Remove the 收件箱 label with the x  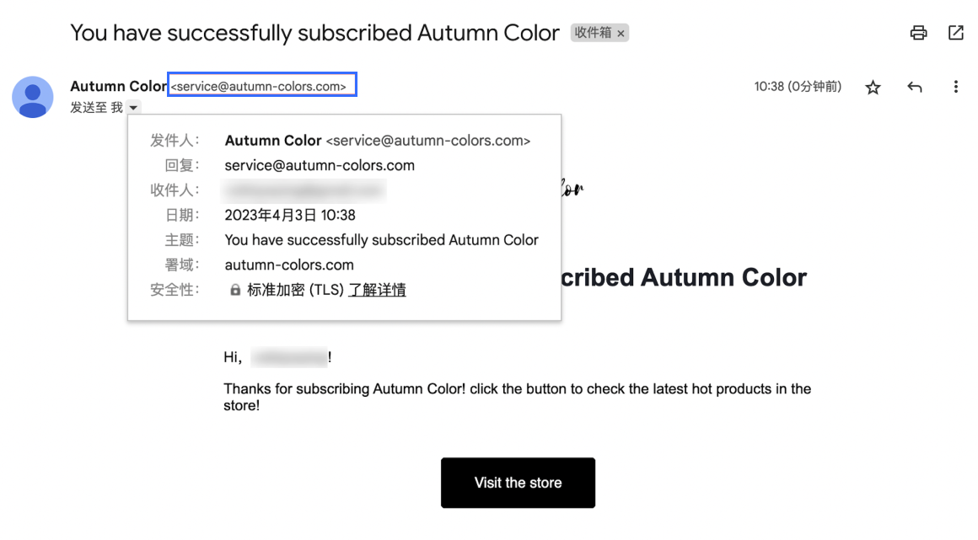click(x=621, y=34)
